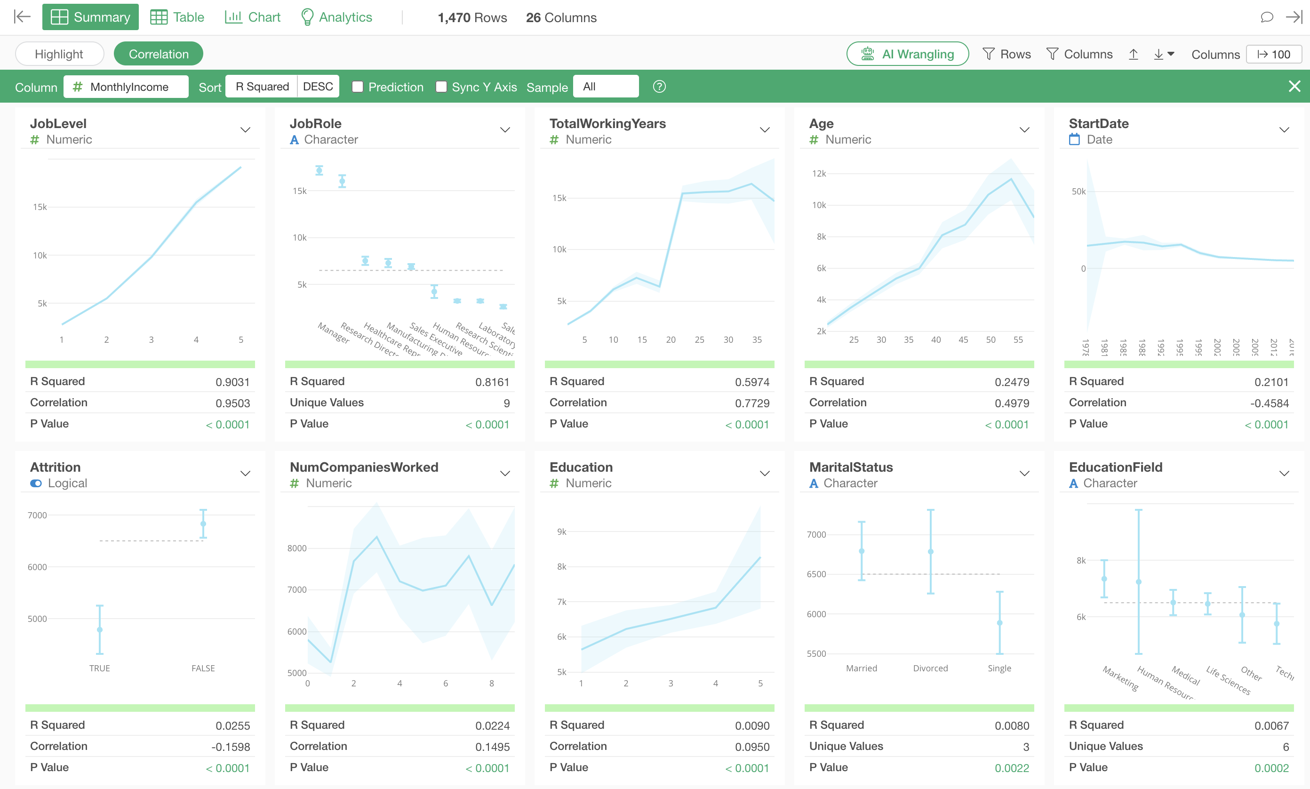Click the collapse left panel arrow icon

click(x=22, y=17)
